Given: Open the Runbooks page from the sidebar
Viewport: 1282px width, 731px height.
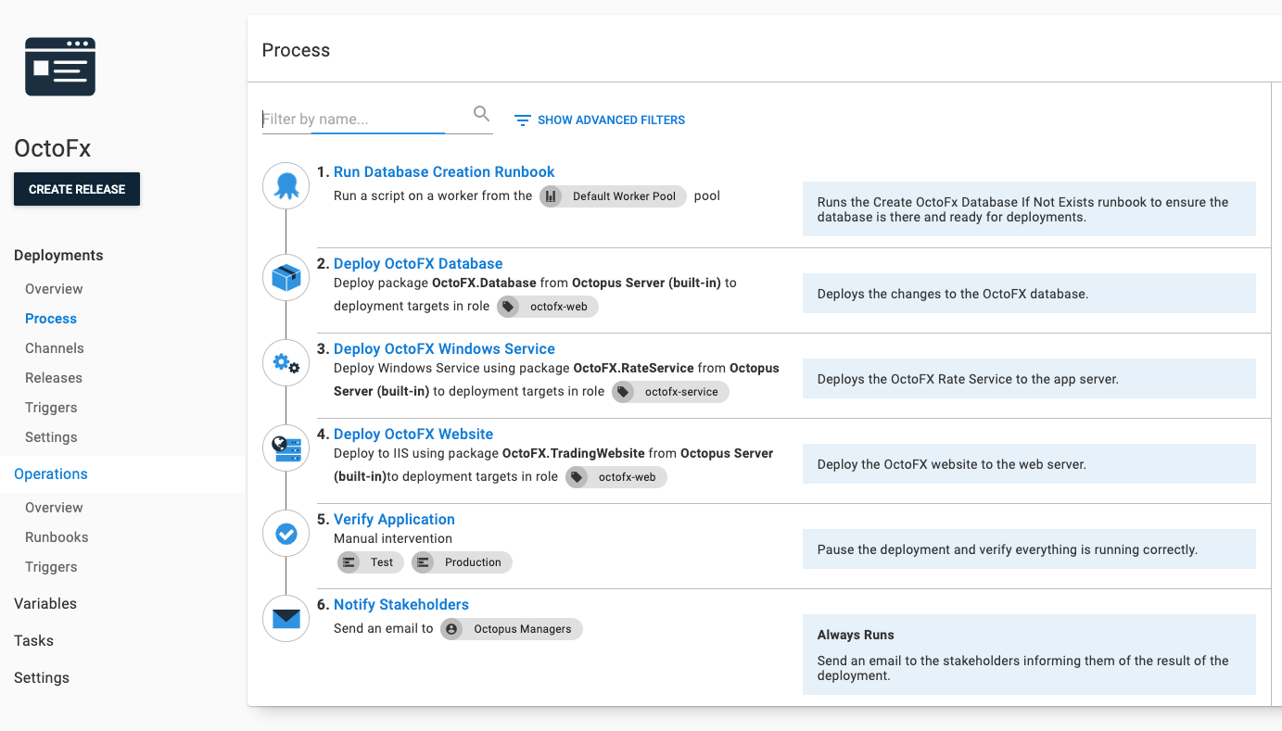Looking at the screenshot, I should 57,536.
